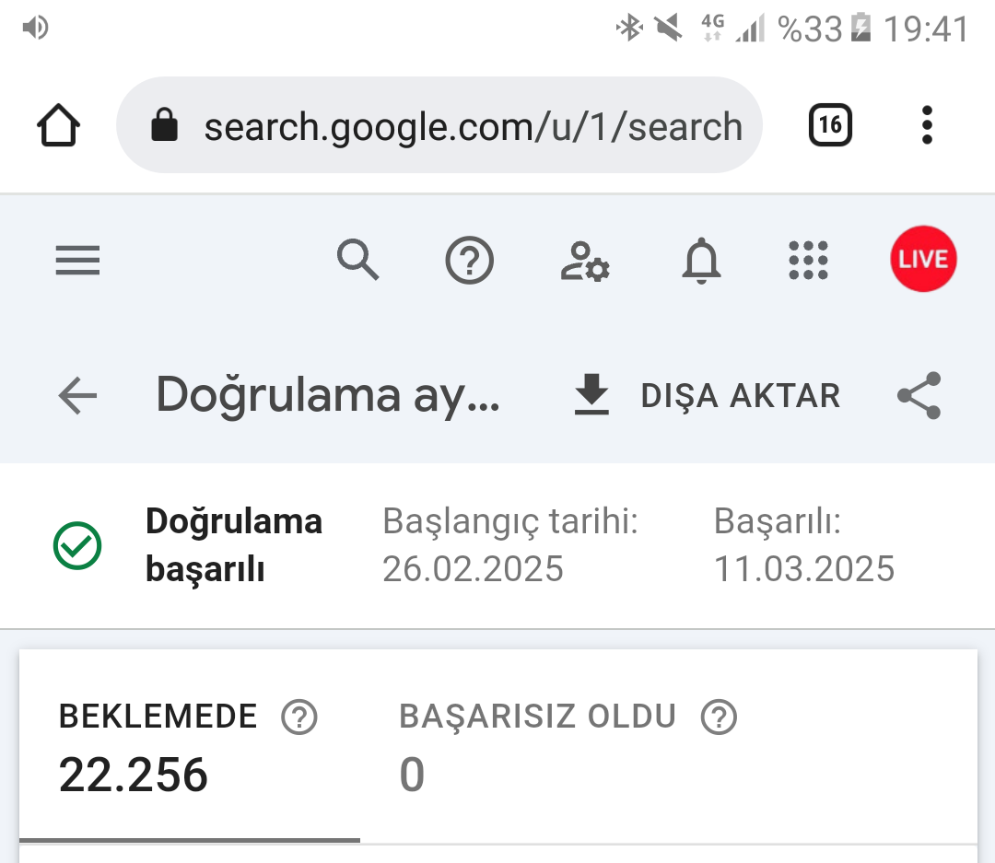Select the BAŞARISIZ OLDU tab
Image resolution: width=995 pixels, height=863 pixels.
[568, 747]
